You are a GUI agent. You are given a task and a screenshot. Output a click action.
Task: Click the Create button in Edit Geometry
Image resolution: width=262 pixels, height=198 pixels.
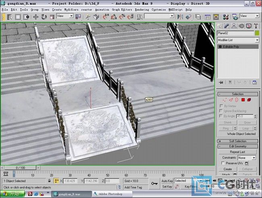(228, 169)
